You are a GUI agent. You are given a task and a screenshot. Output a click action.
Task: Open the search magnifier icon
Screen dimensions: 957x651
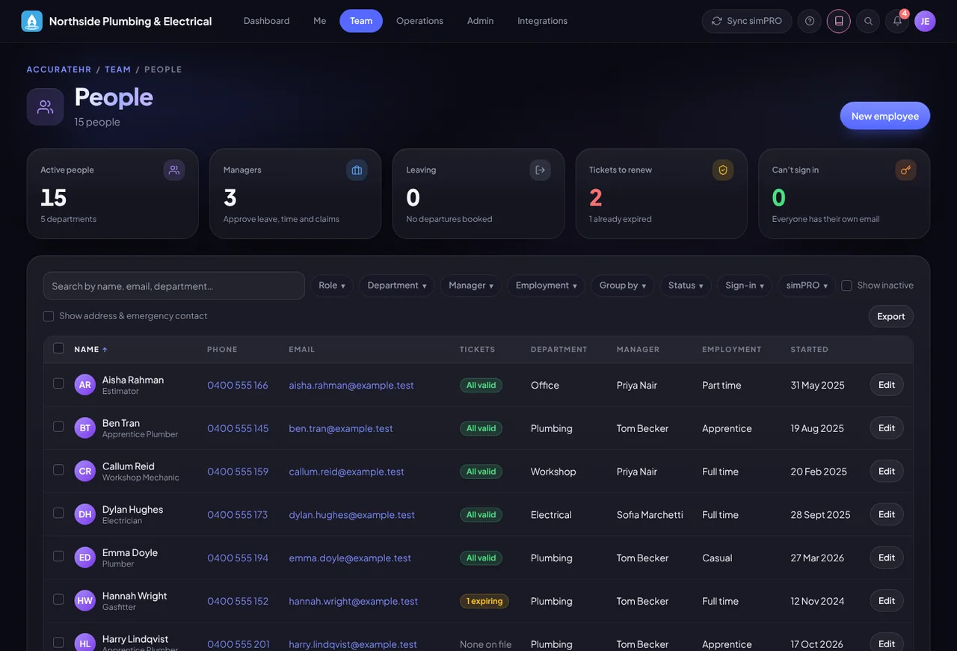(868, 21)
